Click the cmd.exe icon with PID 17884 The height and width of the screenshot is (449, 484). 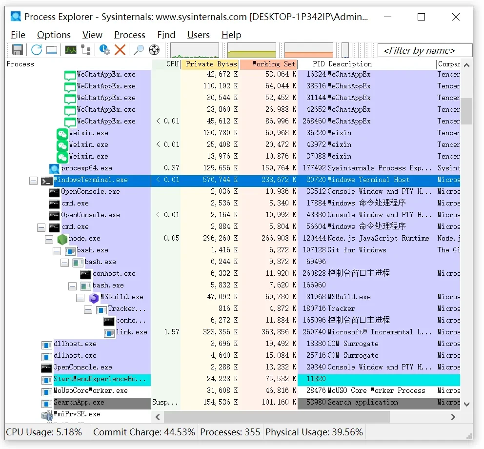(x=54, y=204)
